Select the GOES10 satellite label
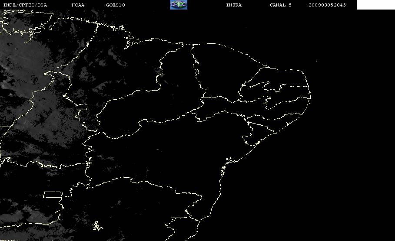 click(x=116, y=5)
